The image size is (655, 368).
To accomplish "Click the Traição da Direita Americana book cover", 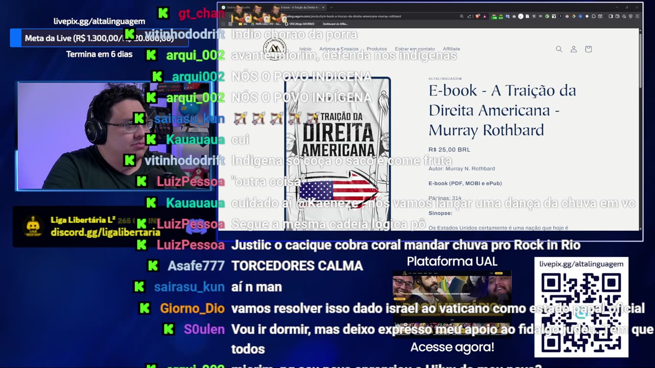I will coord(338,153).
